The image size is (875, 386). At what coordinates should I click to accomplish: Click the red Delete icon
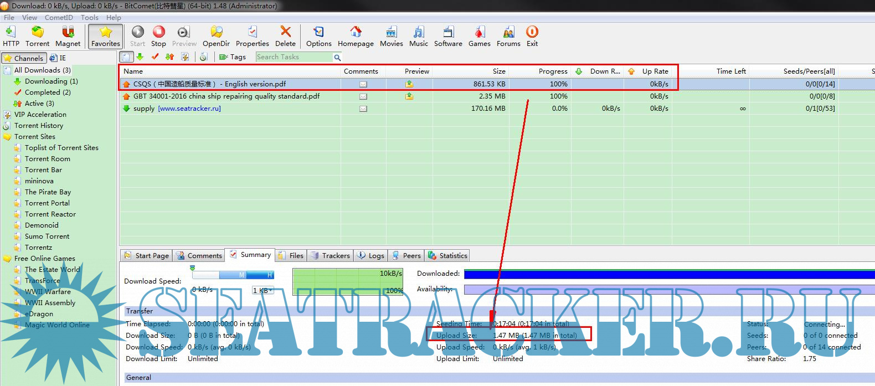click(x=285, y=36)
